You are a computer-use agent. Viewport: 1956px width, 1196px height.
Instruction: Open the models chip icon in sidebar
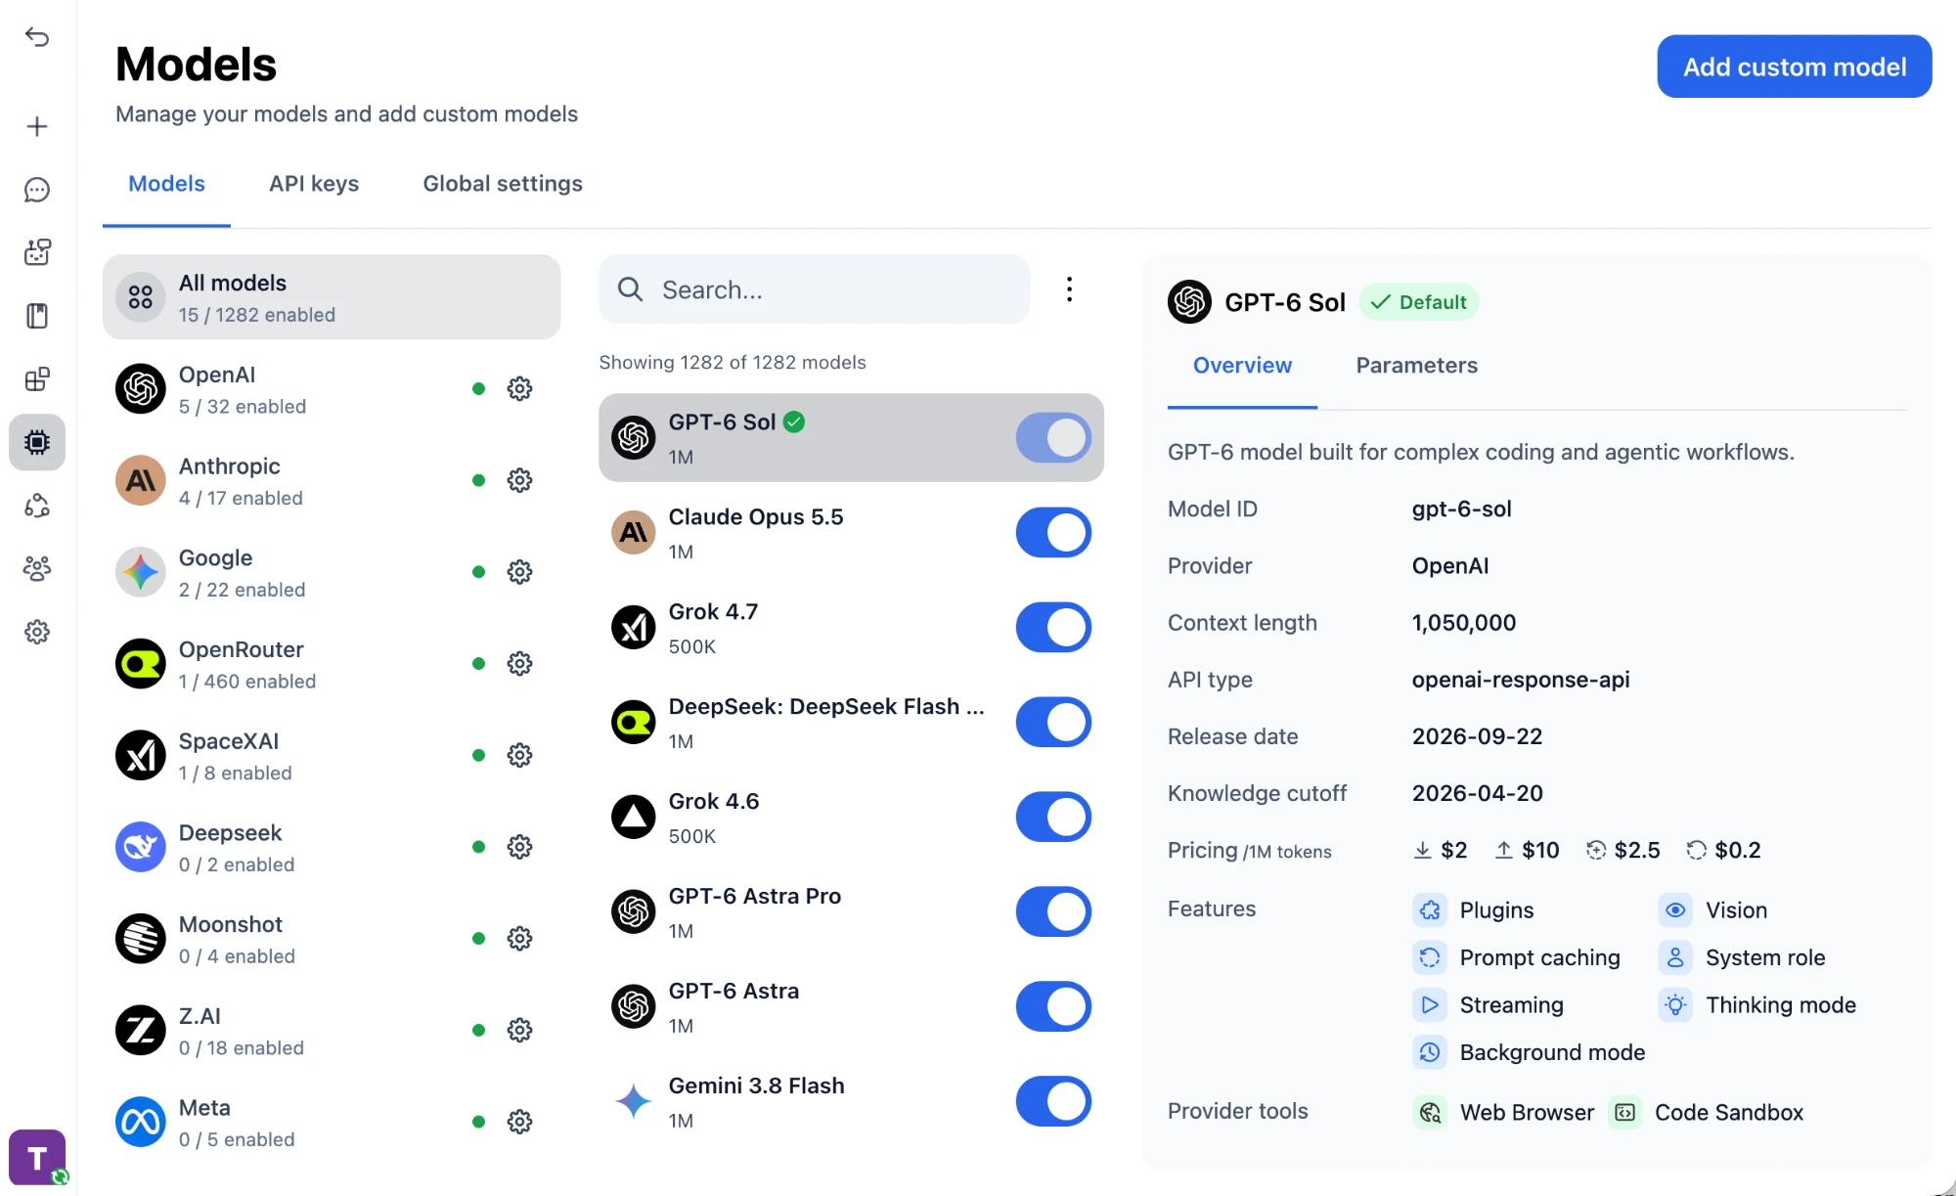[37, 442]
